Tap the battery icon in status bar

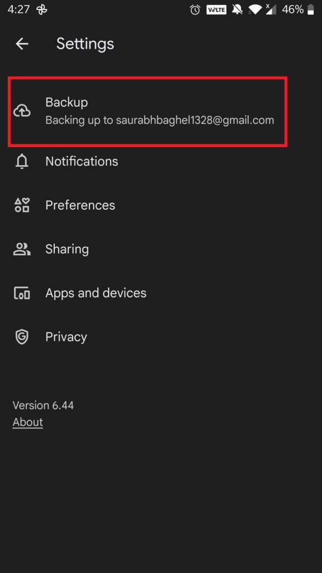311,10
